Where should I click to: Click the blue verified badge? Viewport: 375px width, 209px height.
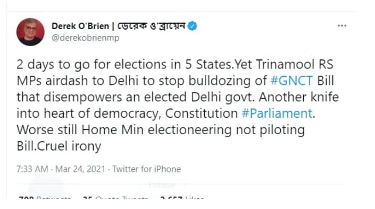point(192,26)
